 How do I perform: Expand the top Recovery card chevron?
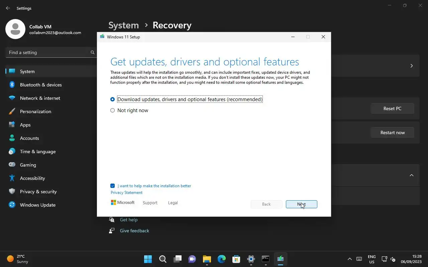tap(412, 66)
